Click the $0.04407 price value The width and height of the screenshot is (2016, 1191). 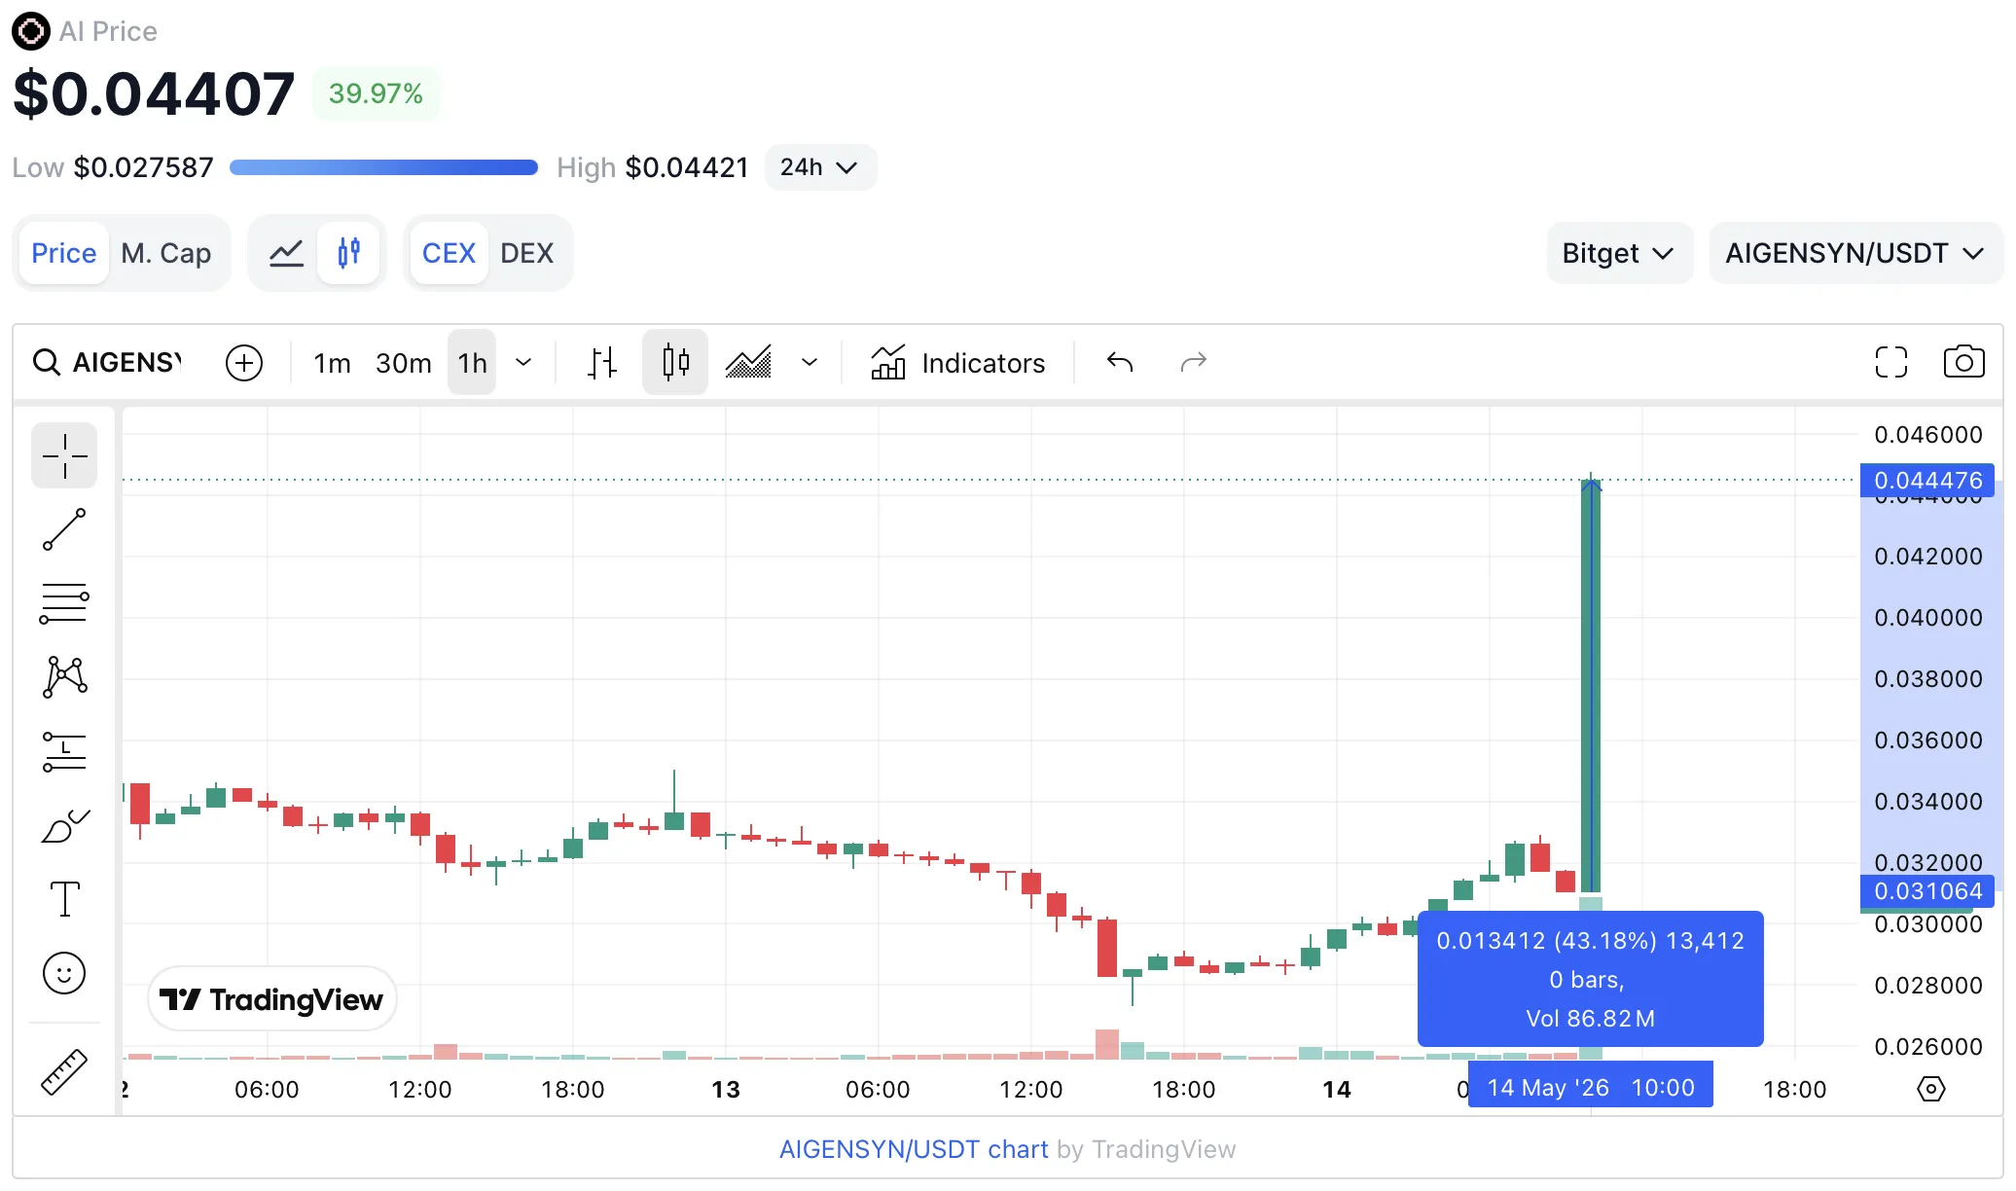(x=154, y=93)
